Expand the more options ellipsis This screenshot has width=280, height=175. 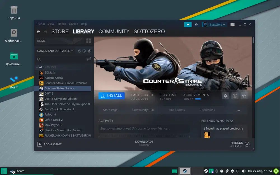(x=238, y=110)
